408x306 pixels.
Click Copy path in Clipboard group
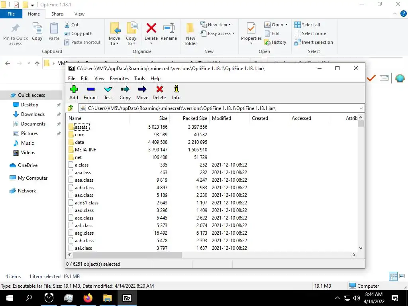tap(78, 33)
